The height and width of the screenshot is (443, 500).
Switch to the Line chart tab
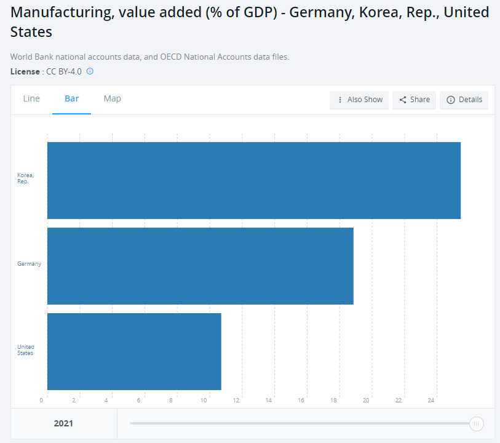[x=31, y=98]
